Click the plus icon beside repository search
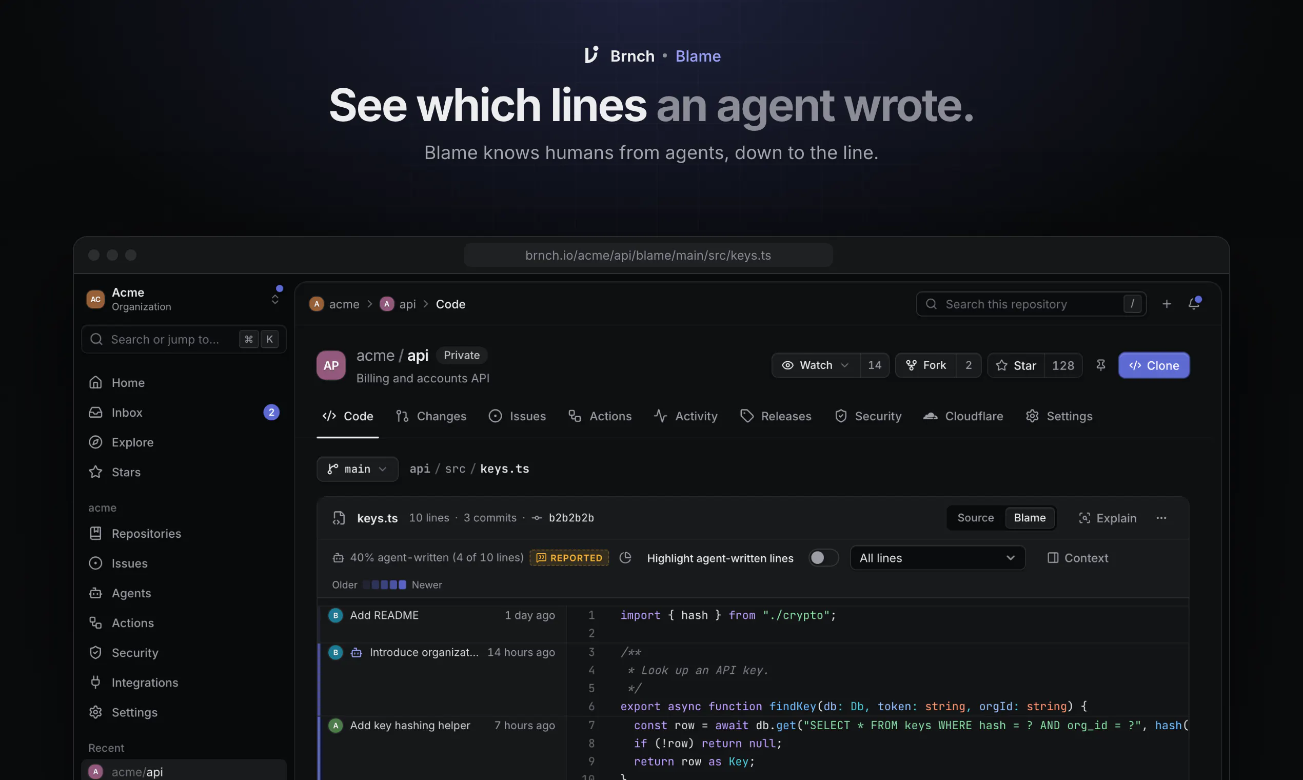The height and width of the screenshot is (780, 1303). (1167, 304)
